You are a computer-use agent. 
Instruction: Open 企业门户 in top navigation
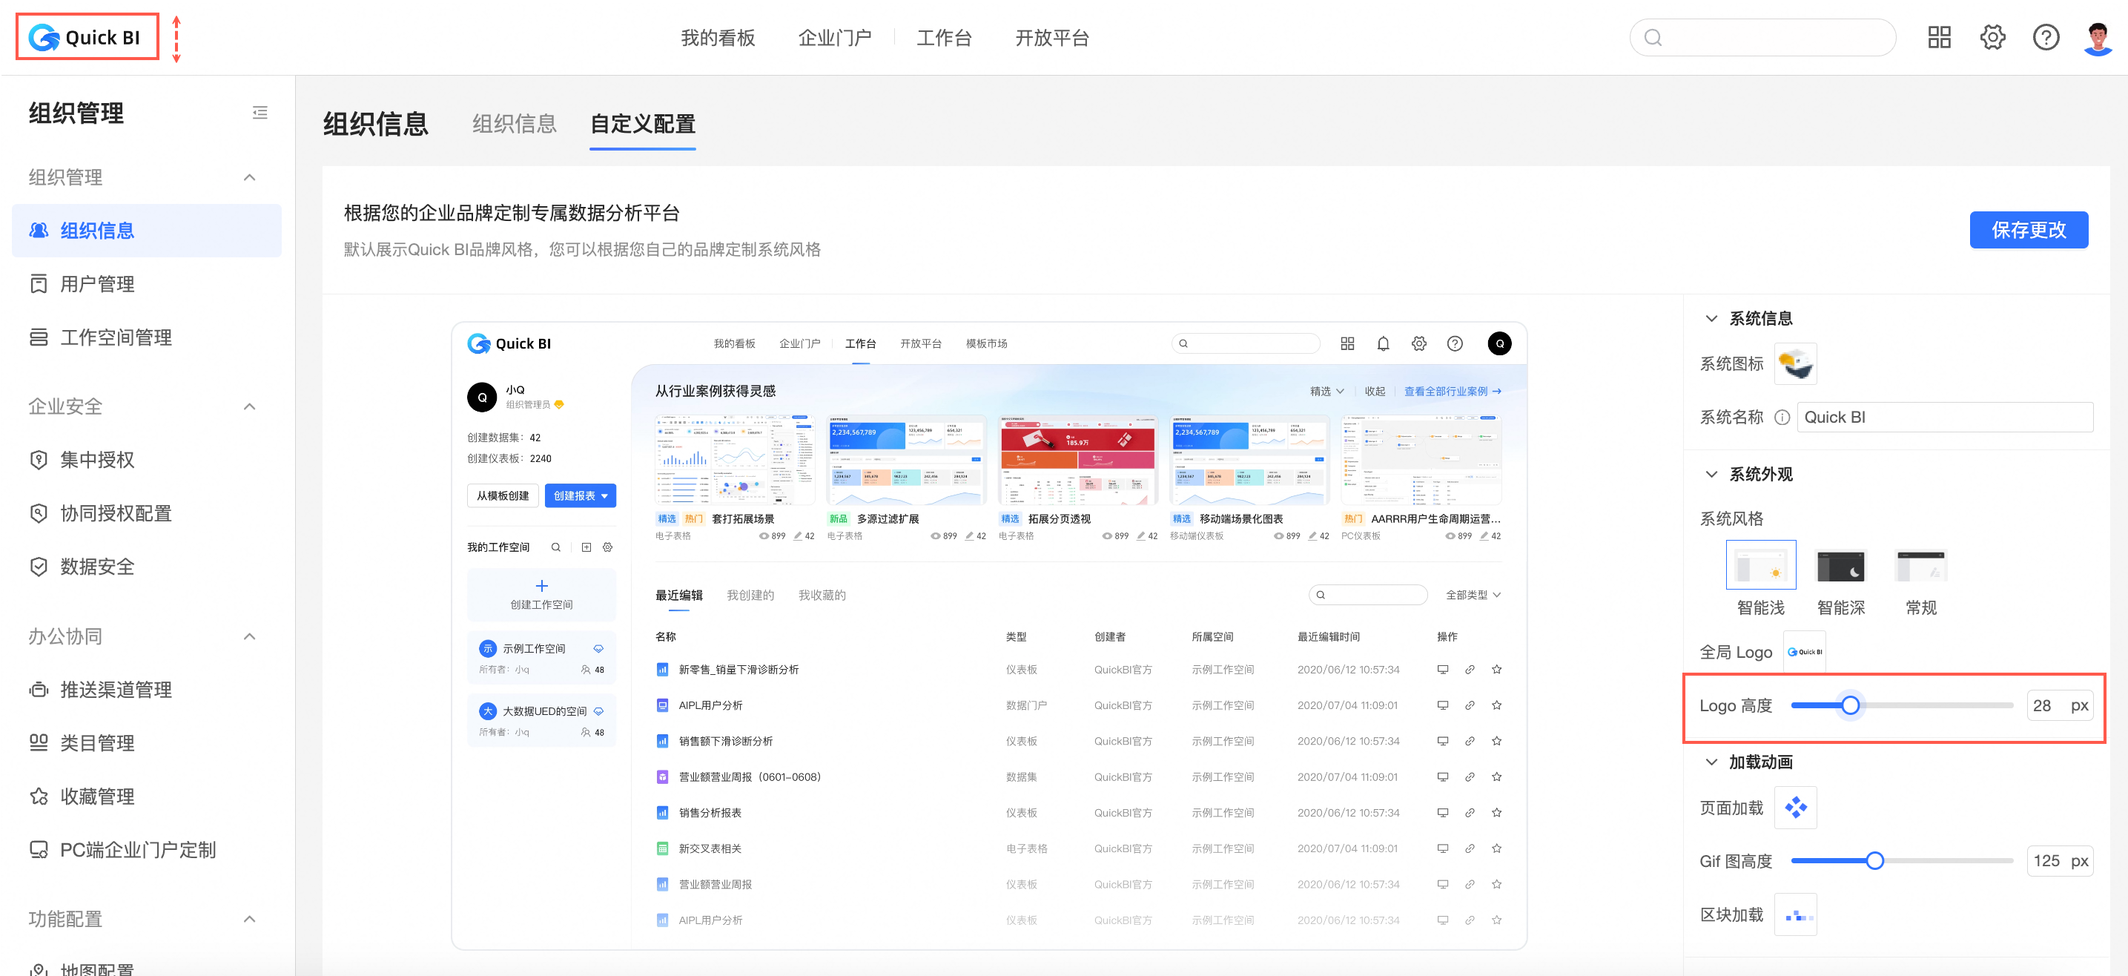click(x=834, y=38)
